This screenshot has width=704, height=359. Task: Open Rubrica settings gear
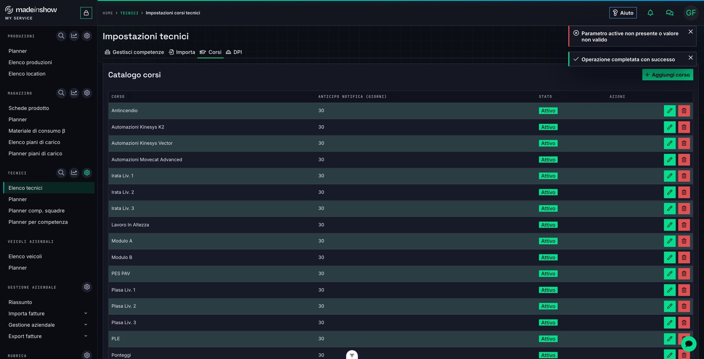pyautogui.click(x=87, y=355)
